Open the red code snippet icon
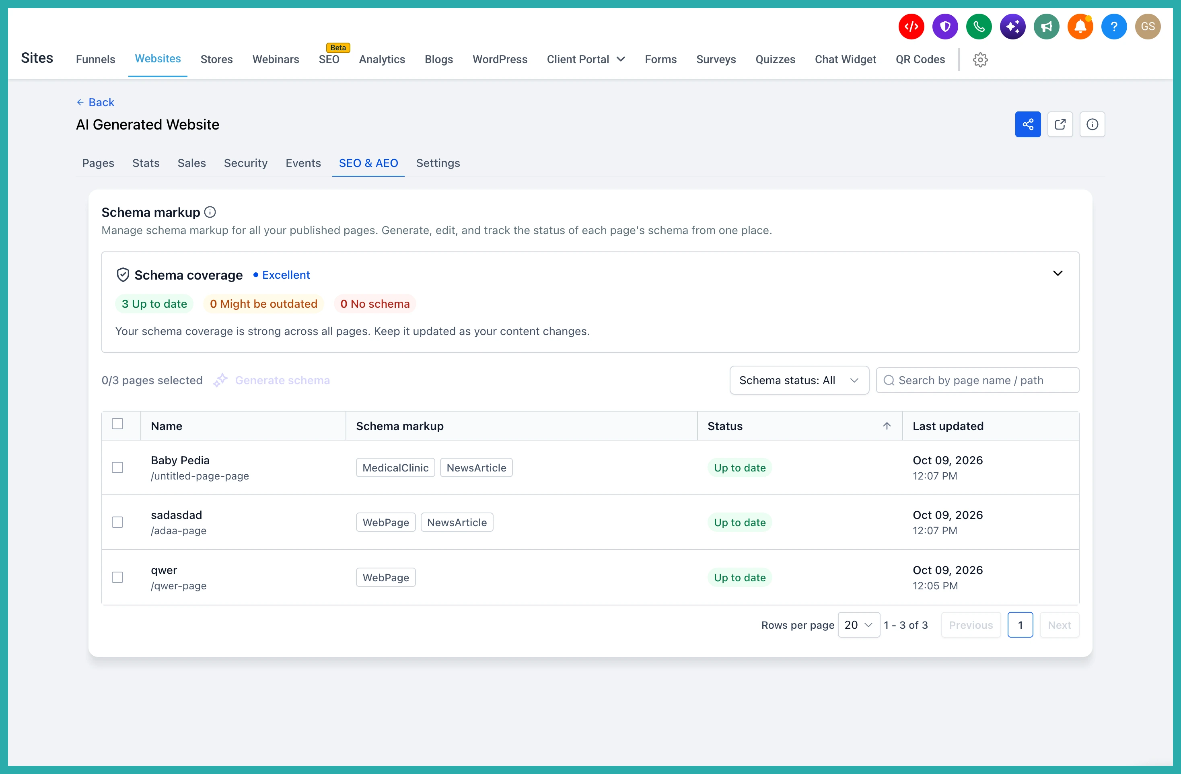 [911, 26]
